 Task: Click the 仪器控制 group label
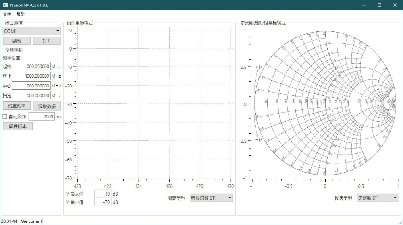(14, 50)
